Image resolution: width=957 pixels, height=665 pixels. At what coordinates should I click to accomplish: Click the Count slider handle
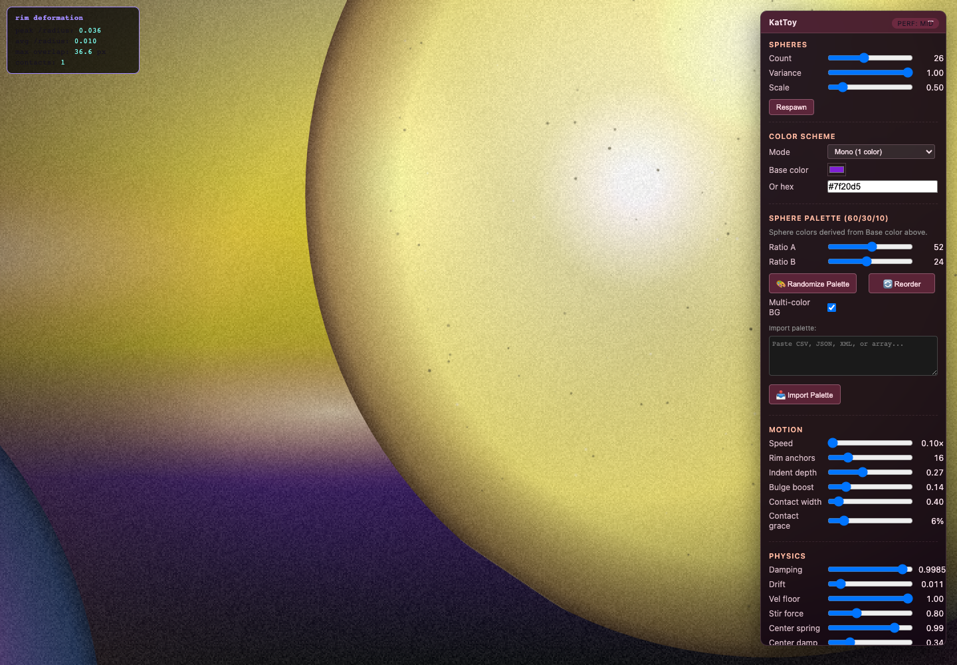[x=864, y=58]
